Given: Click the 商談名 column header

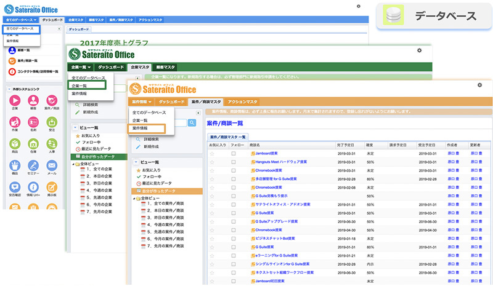Looking at the screenshot, I should tap(255, 145).
